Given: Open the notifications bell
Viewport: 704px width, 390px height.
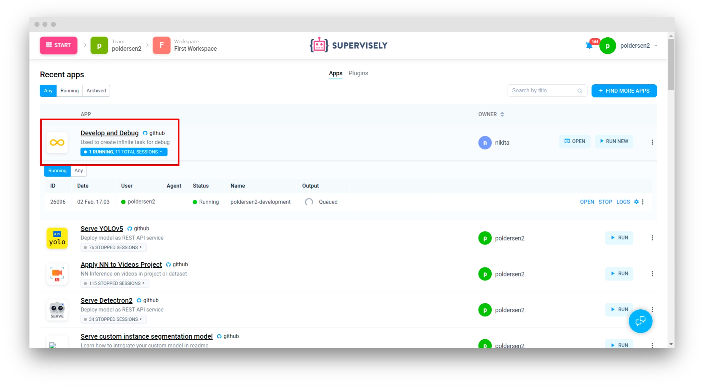Looking at the screenshot, I should 589,45.
